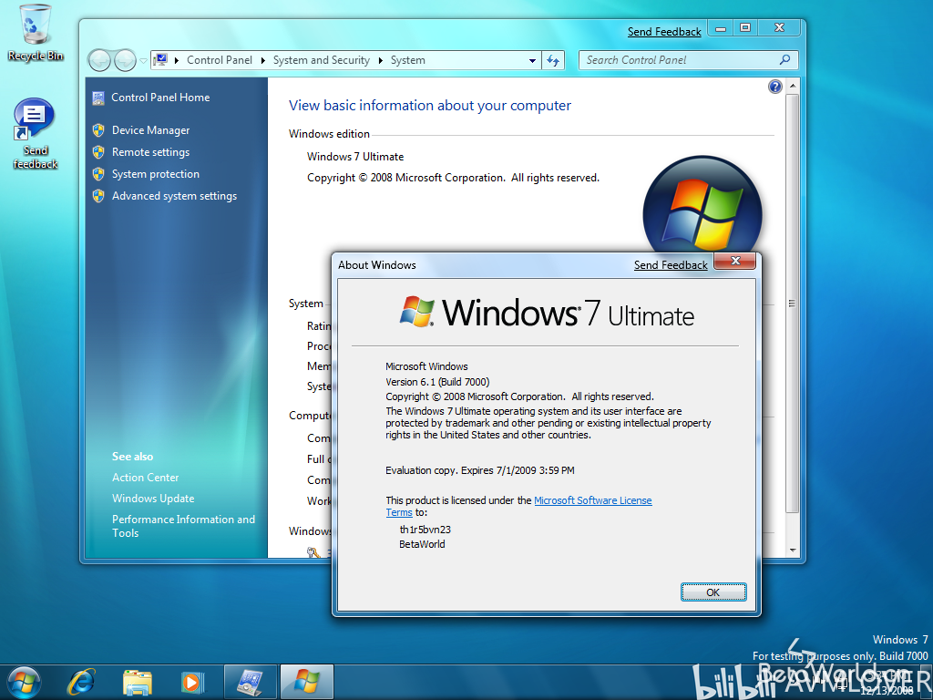Click the BetaWorld organization text
This screenshot has height=700, width=933.
pos(422,544)
